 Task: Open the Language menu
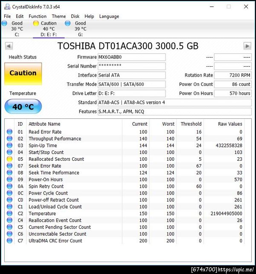[x=109, y=16]
